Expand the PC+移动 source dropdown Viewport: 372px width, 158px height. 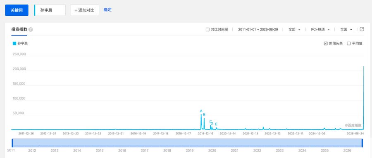[320, 30]
